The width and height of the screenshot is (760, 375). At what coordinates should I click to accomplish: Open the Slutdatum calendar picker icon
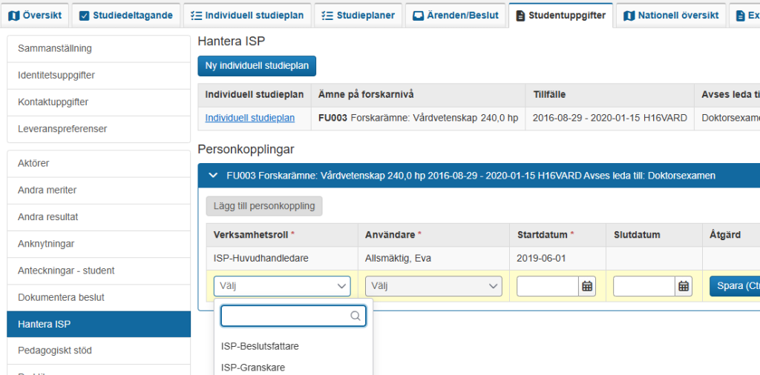click(684, 287)
